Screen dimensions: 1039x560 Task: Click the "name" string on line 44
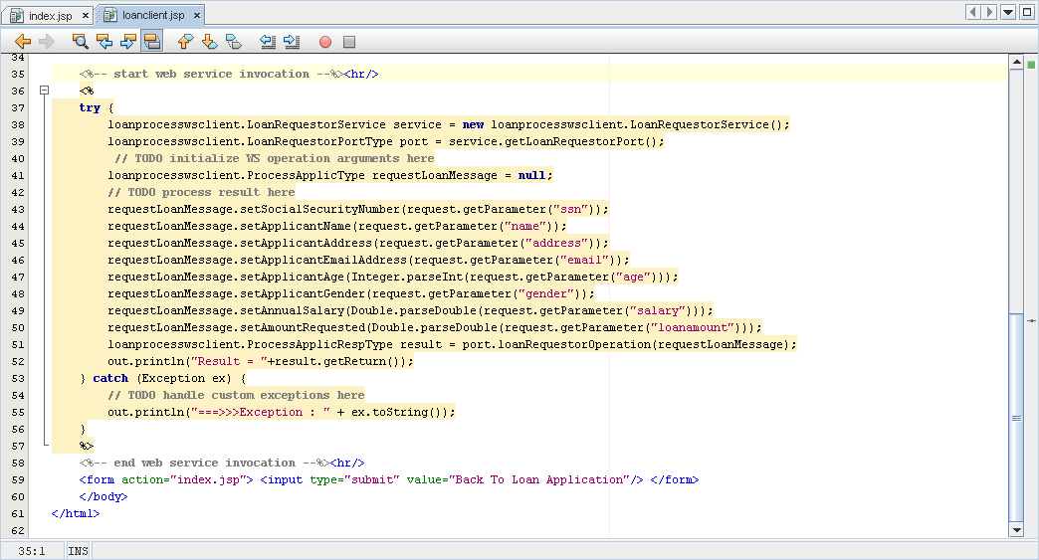click(524, 227)
